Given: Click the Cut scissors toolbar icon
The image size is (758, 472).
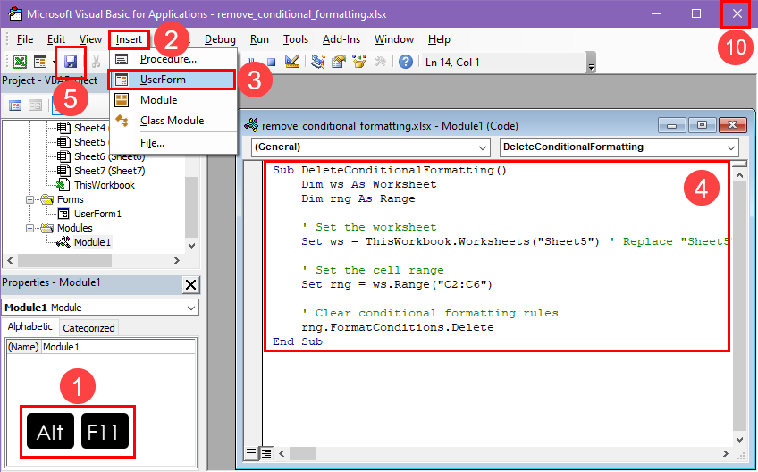Looking at the screenshot, I should point(97,62).
